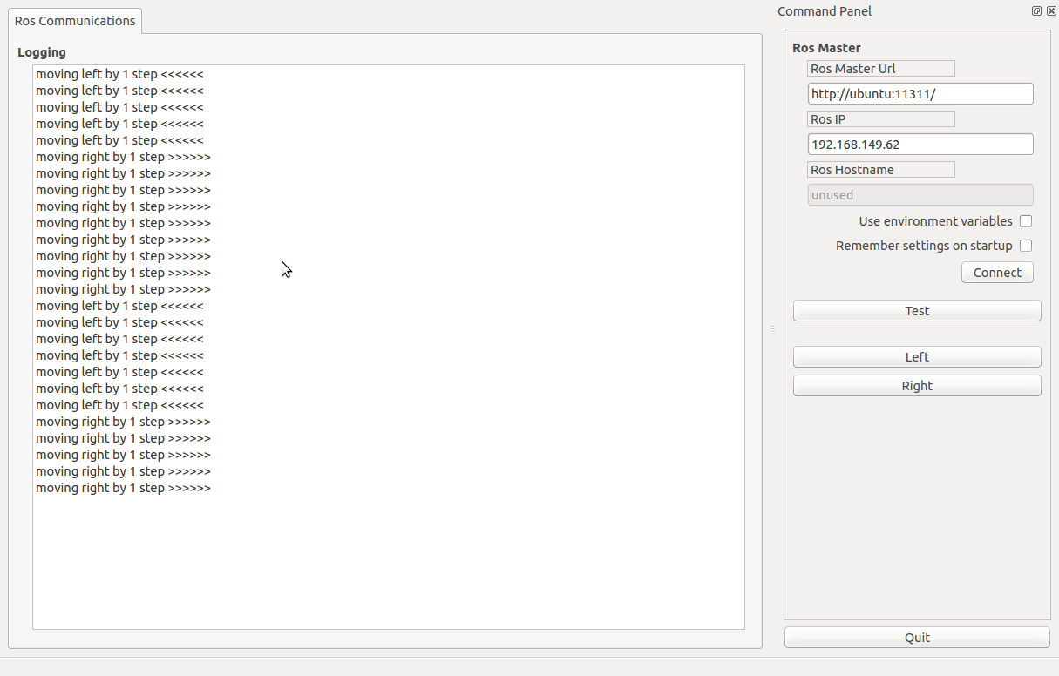
Task: Select the Ros Communications tab
Action: tap(75, 21)
